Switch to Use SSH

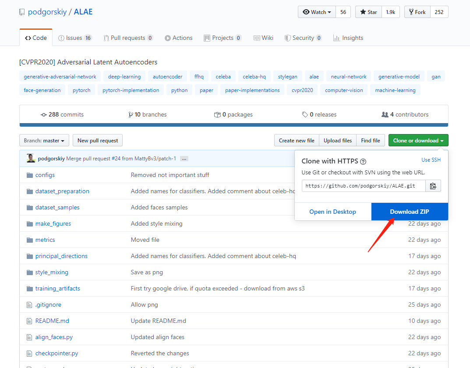[431, 160]
